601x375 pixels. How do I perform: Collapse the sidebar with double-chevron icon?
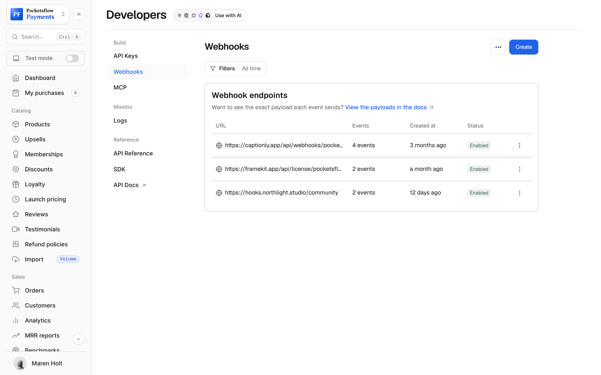[x=79, y=14]
